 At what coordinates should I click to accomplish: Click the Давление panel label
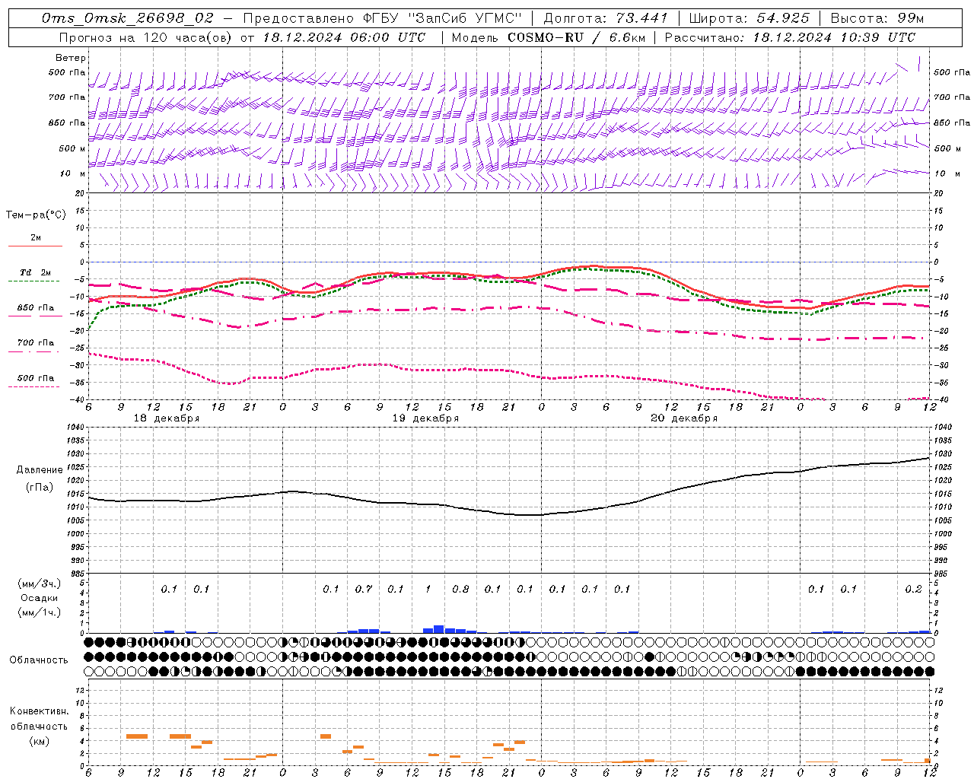[40, 469]
